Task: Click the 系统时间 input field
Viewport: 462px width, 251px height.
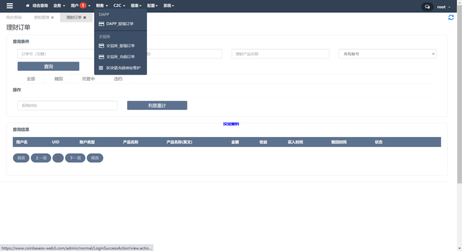Action: pyautogui.click(x=67, y=105)
